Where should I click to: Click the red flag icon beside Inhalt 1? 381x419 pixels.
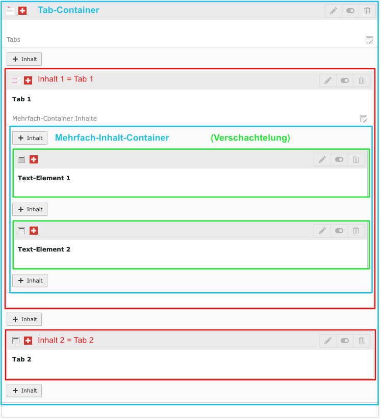tap(28, 80)
